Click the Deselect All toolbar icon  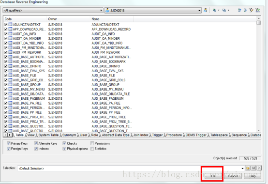(224, 10)
